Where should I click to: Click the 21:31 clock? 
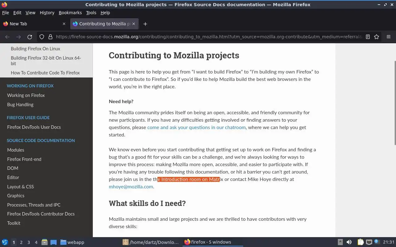click(x=389, y=242)
